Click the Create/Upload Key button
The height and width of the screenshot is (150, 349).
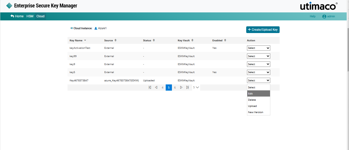coord(263,30)
